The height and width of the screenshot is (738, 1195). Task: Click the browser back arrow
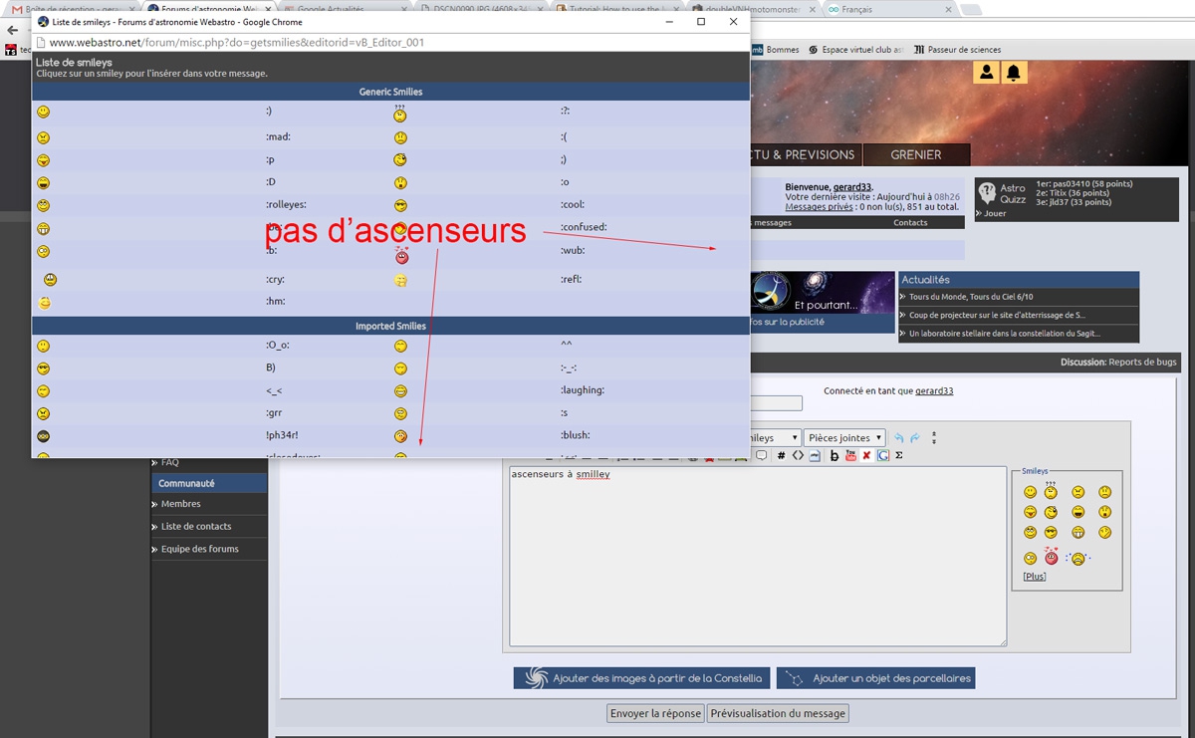pyautogui.click(x=12, y=30)
